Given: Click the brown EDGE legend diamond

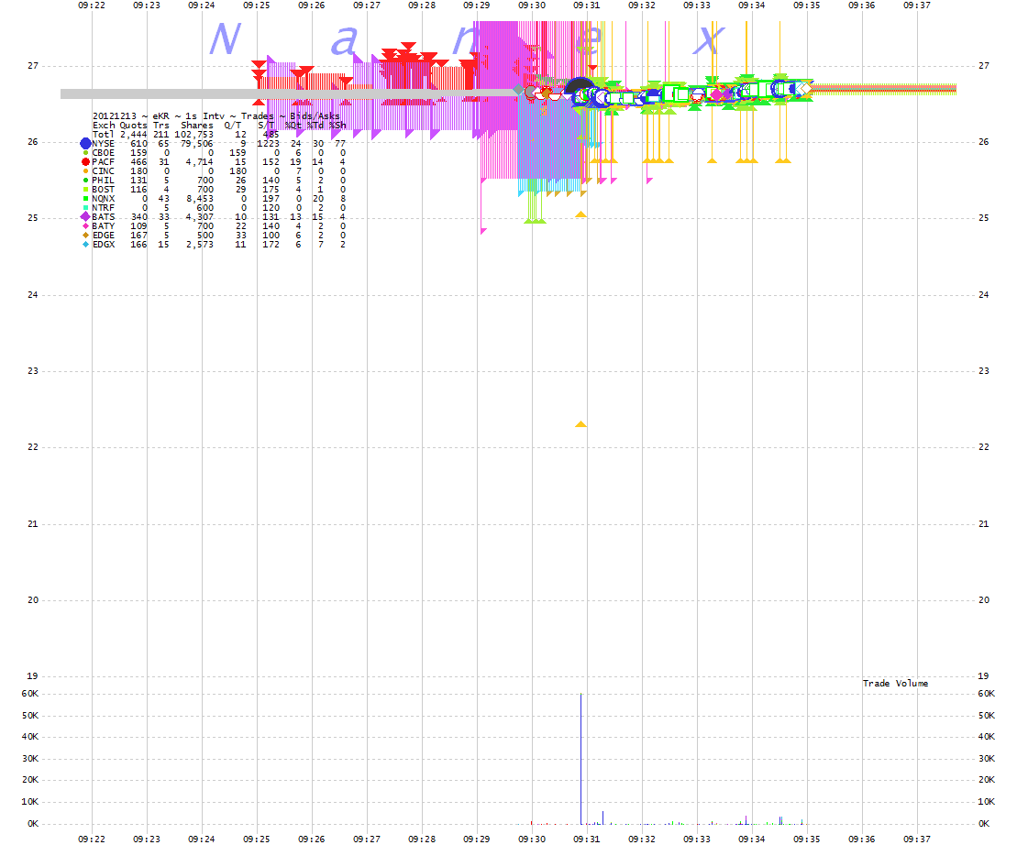Looking at the screenshot, I should (x=85, y=236).
